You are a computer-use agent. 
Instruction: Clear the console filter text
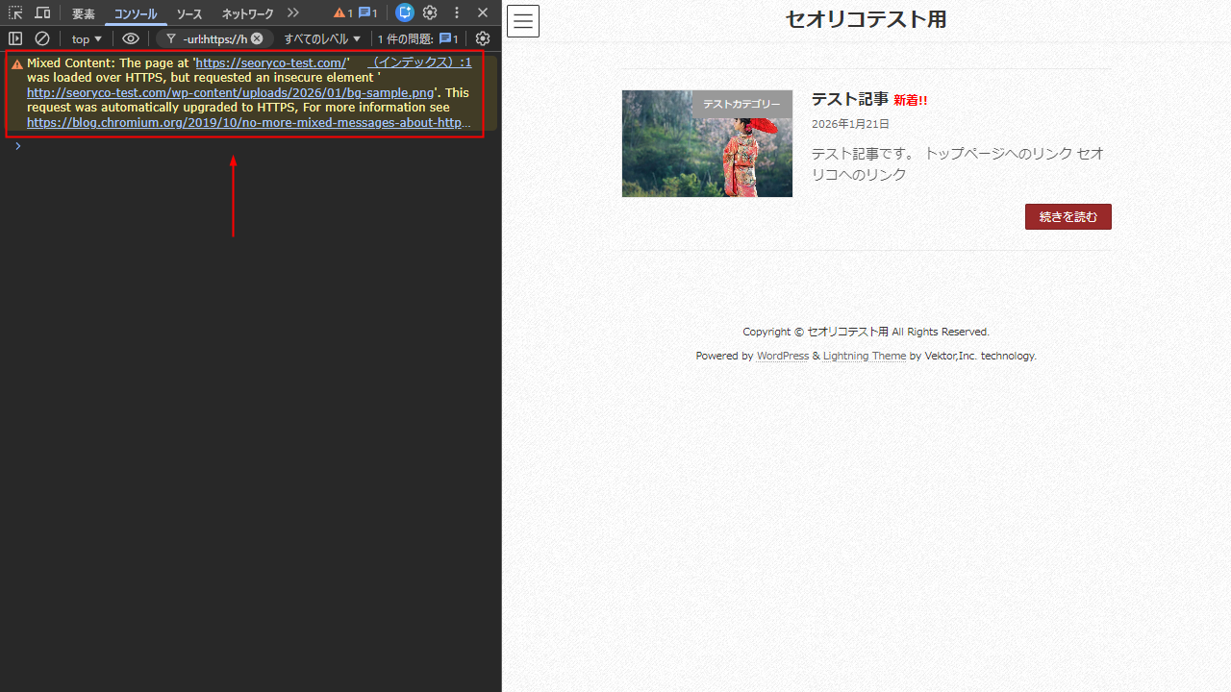click(257, 38)
